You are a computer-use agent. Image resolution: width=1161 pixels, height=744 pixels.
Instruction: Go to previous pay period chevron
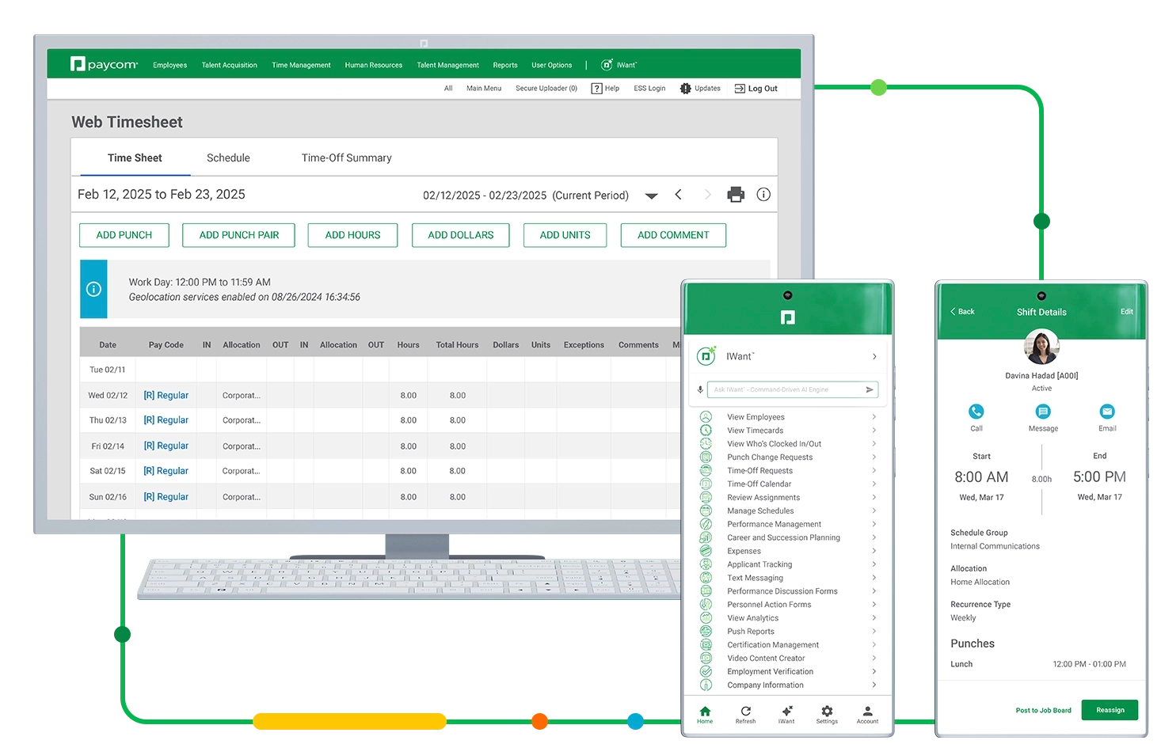click(x=679, y=195)
